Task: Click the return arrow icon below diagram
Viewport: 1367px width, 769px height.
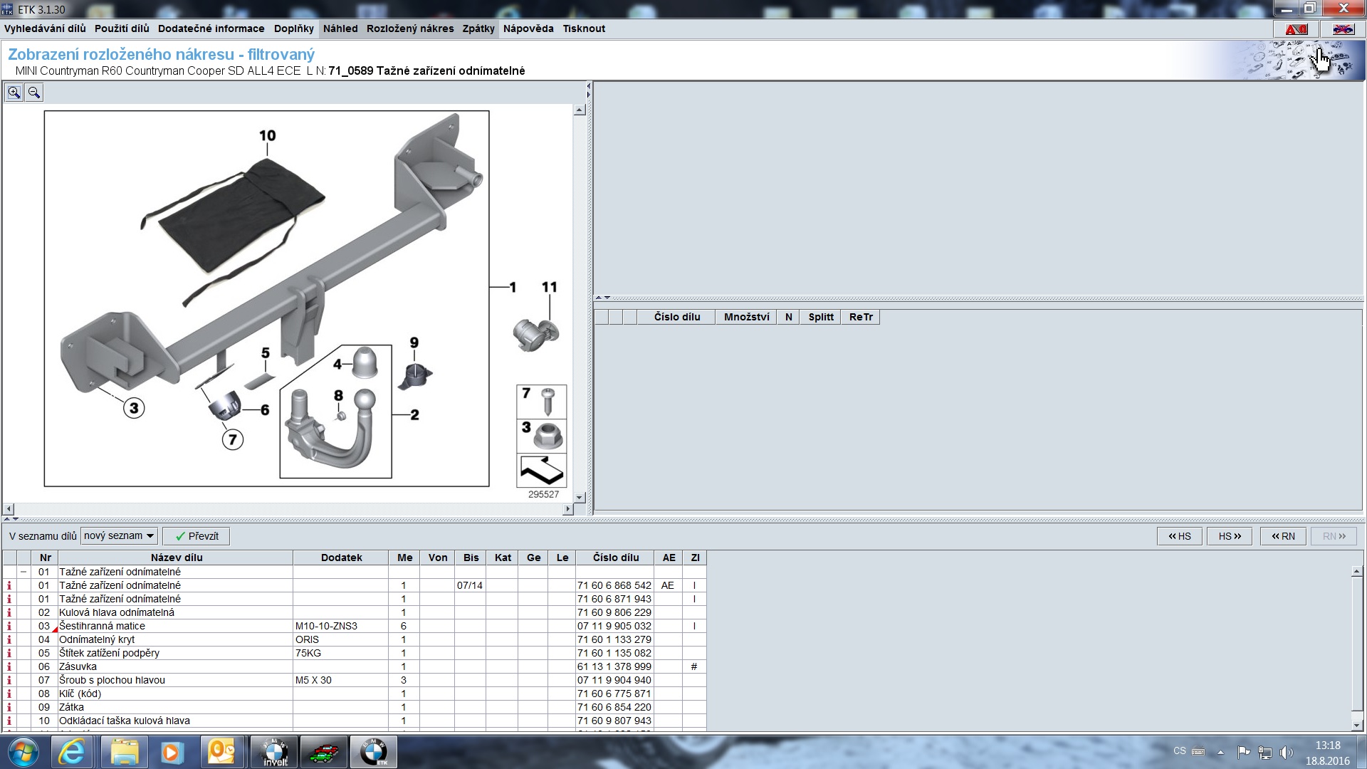Action: click(542, 471)
